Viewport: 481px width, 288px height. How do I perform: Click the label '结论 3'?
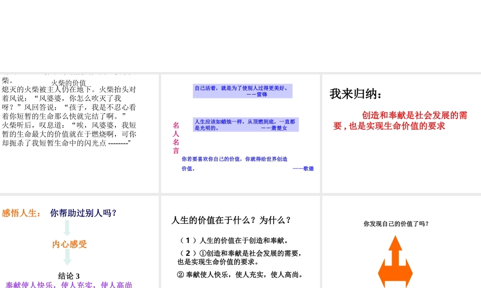click(69, 276)
